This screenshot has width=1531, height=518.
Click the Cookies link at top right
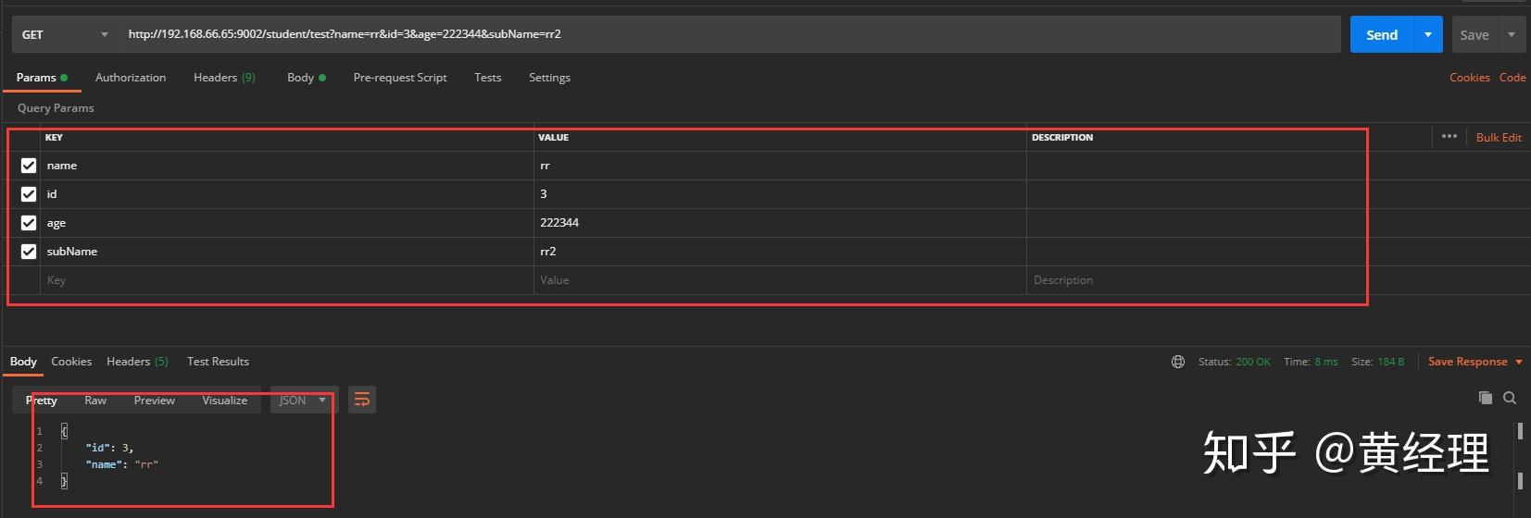(x=1470, y=78)
